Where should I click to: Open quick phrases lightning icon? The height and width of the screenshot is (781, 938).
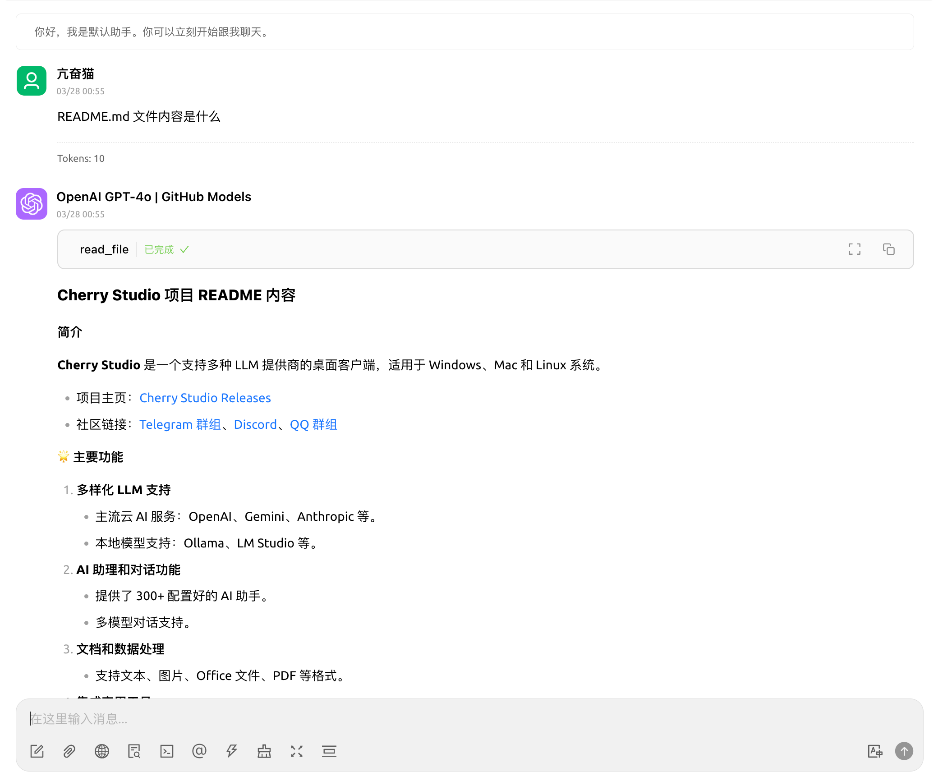[x=232, y=751]
